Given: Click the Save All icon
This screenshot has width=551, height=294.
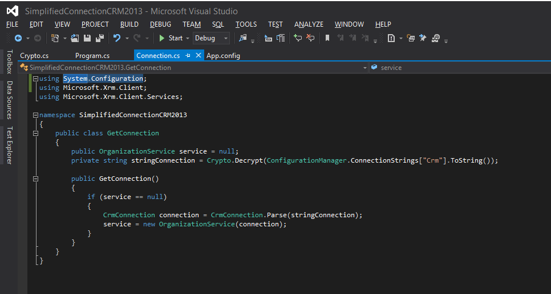Looking at the screenshot, I should click(x=100, y=38).
